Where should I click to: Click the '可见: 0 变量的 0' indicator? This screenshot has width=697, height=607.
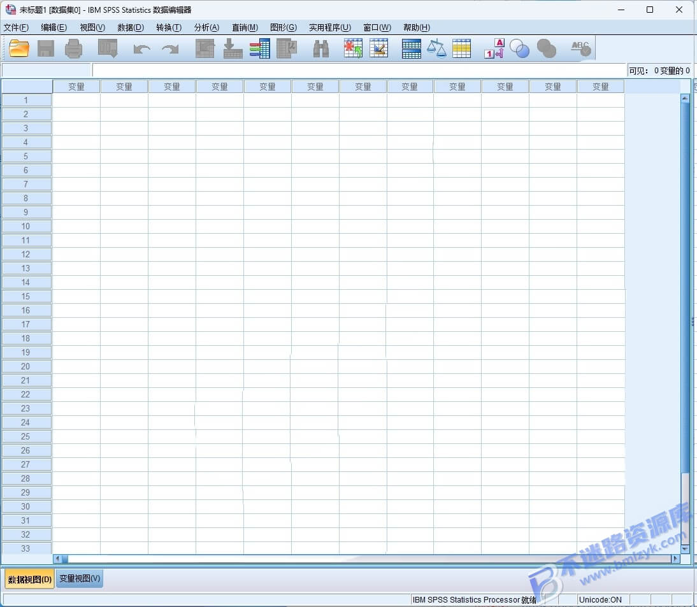pyautogui.click(x=659, y=71)
